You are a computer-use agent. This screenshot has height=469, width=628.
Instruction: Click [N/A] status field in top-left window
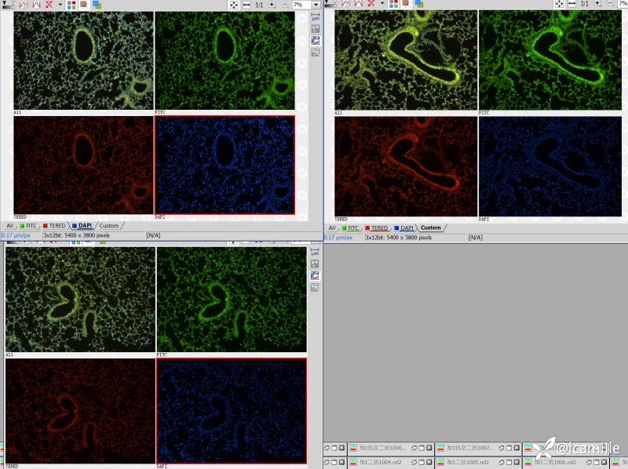(154, 235)
